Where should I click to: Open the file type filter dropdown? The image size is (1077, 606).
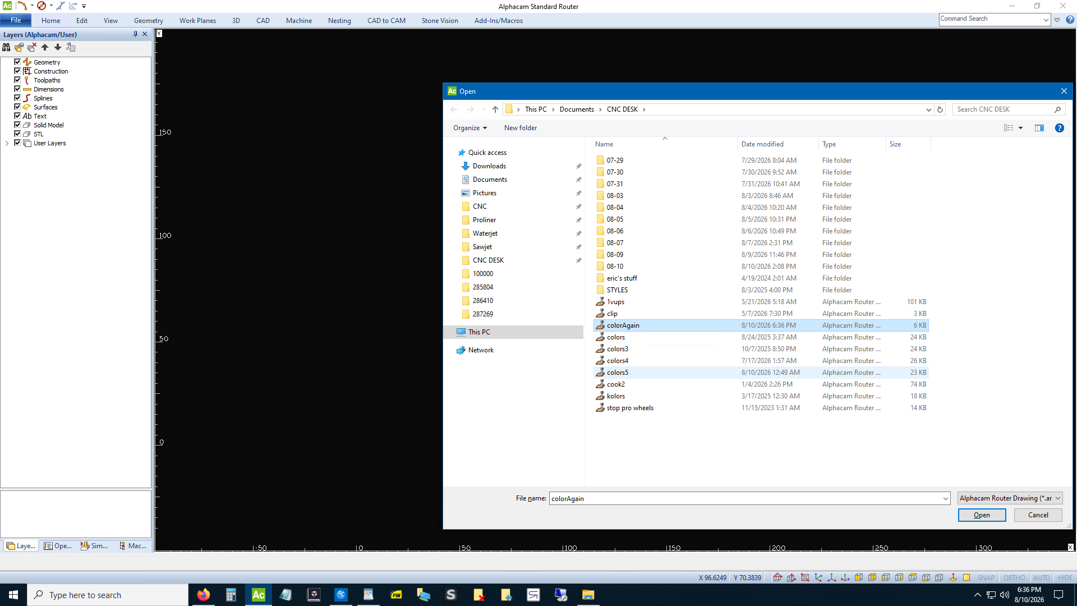tap(1010, 498)
